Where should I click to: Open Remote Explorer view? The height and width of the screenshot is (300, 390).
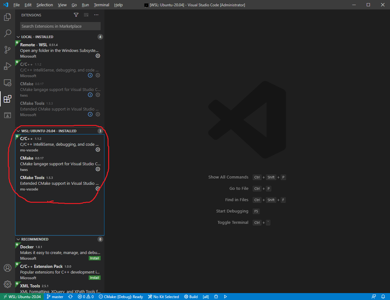[x=8, y=83]
